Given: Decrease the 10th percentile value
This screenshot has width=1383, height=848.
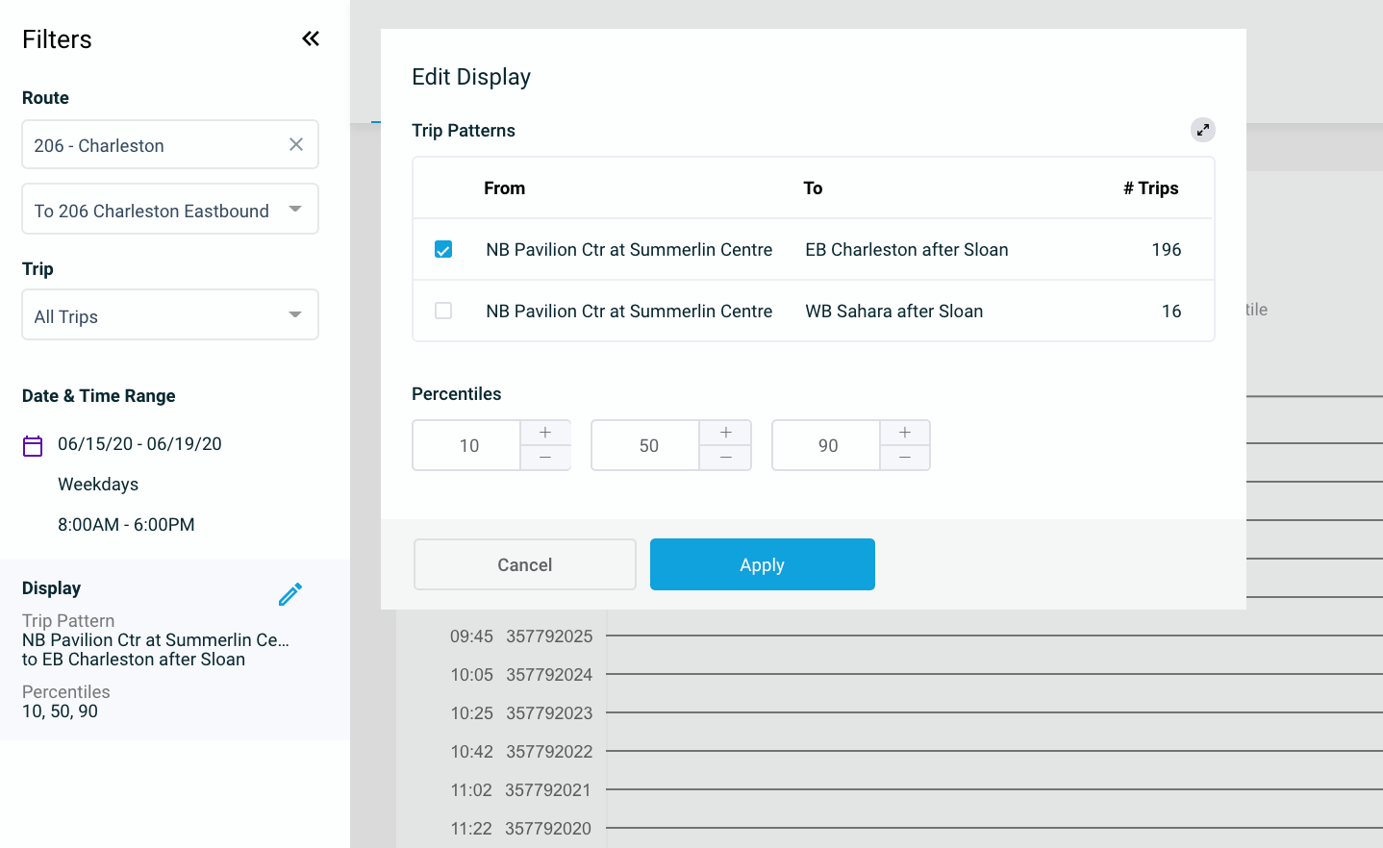Looking at the screenshot, I should (x=545, y=458).
